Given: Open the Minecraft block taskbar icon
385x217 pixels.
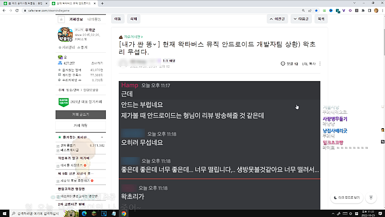Looking at the screenshot, I should click(94, 214).
